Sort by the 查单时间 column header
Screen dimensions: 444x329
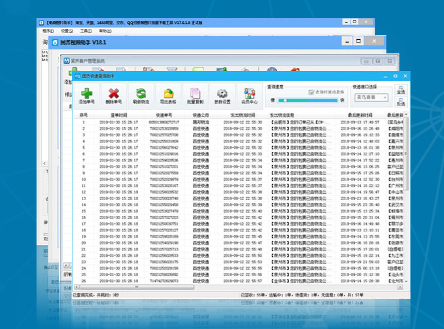(x=119, y=115)
